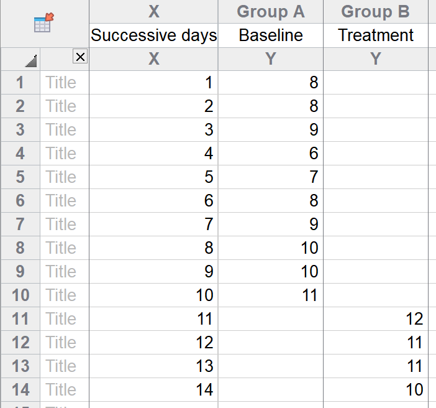Click the X close box beside row titles
Screen dimensions: 436x408
(x=80, y=57)
